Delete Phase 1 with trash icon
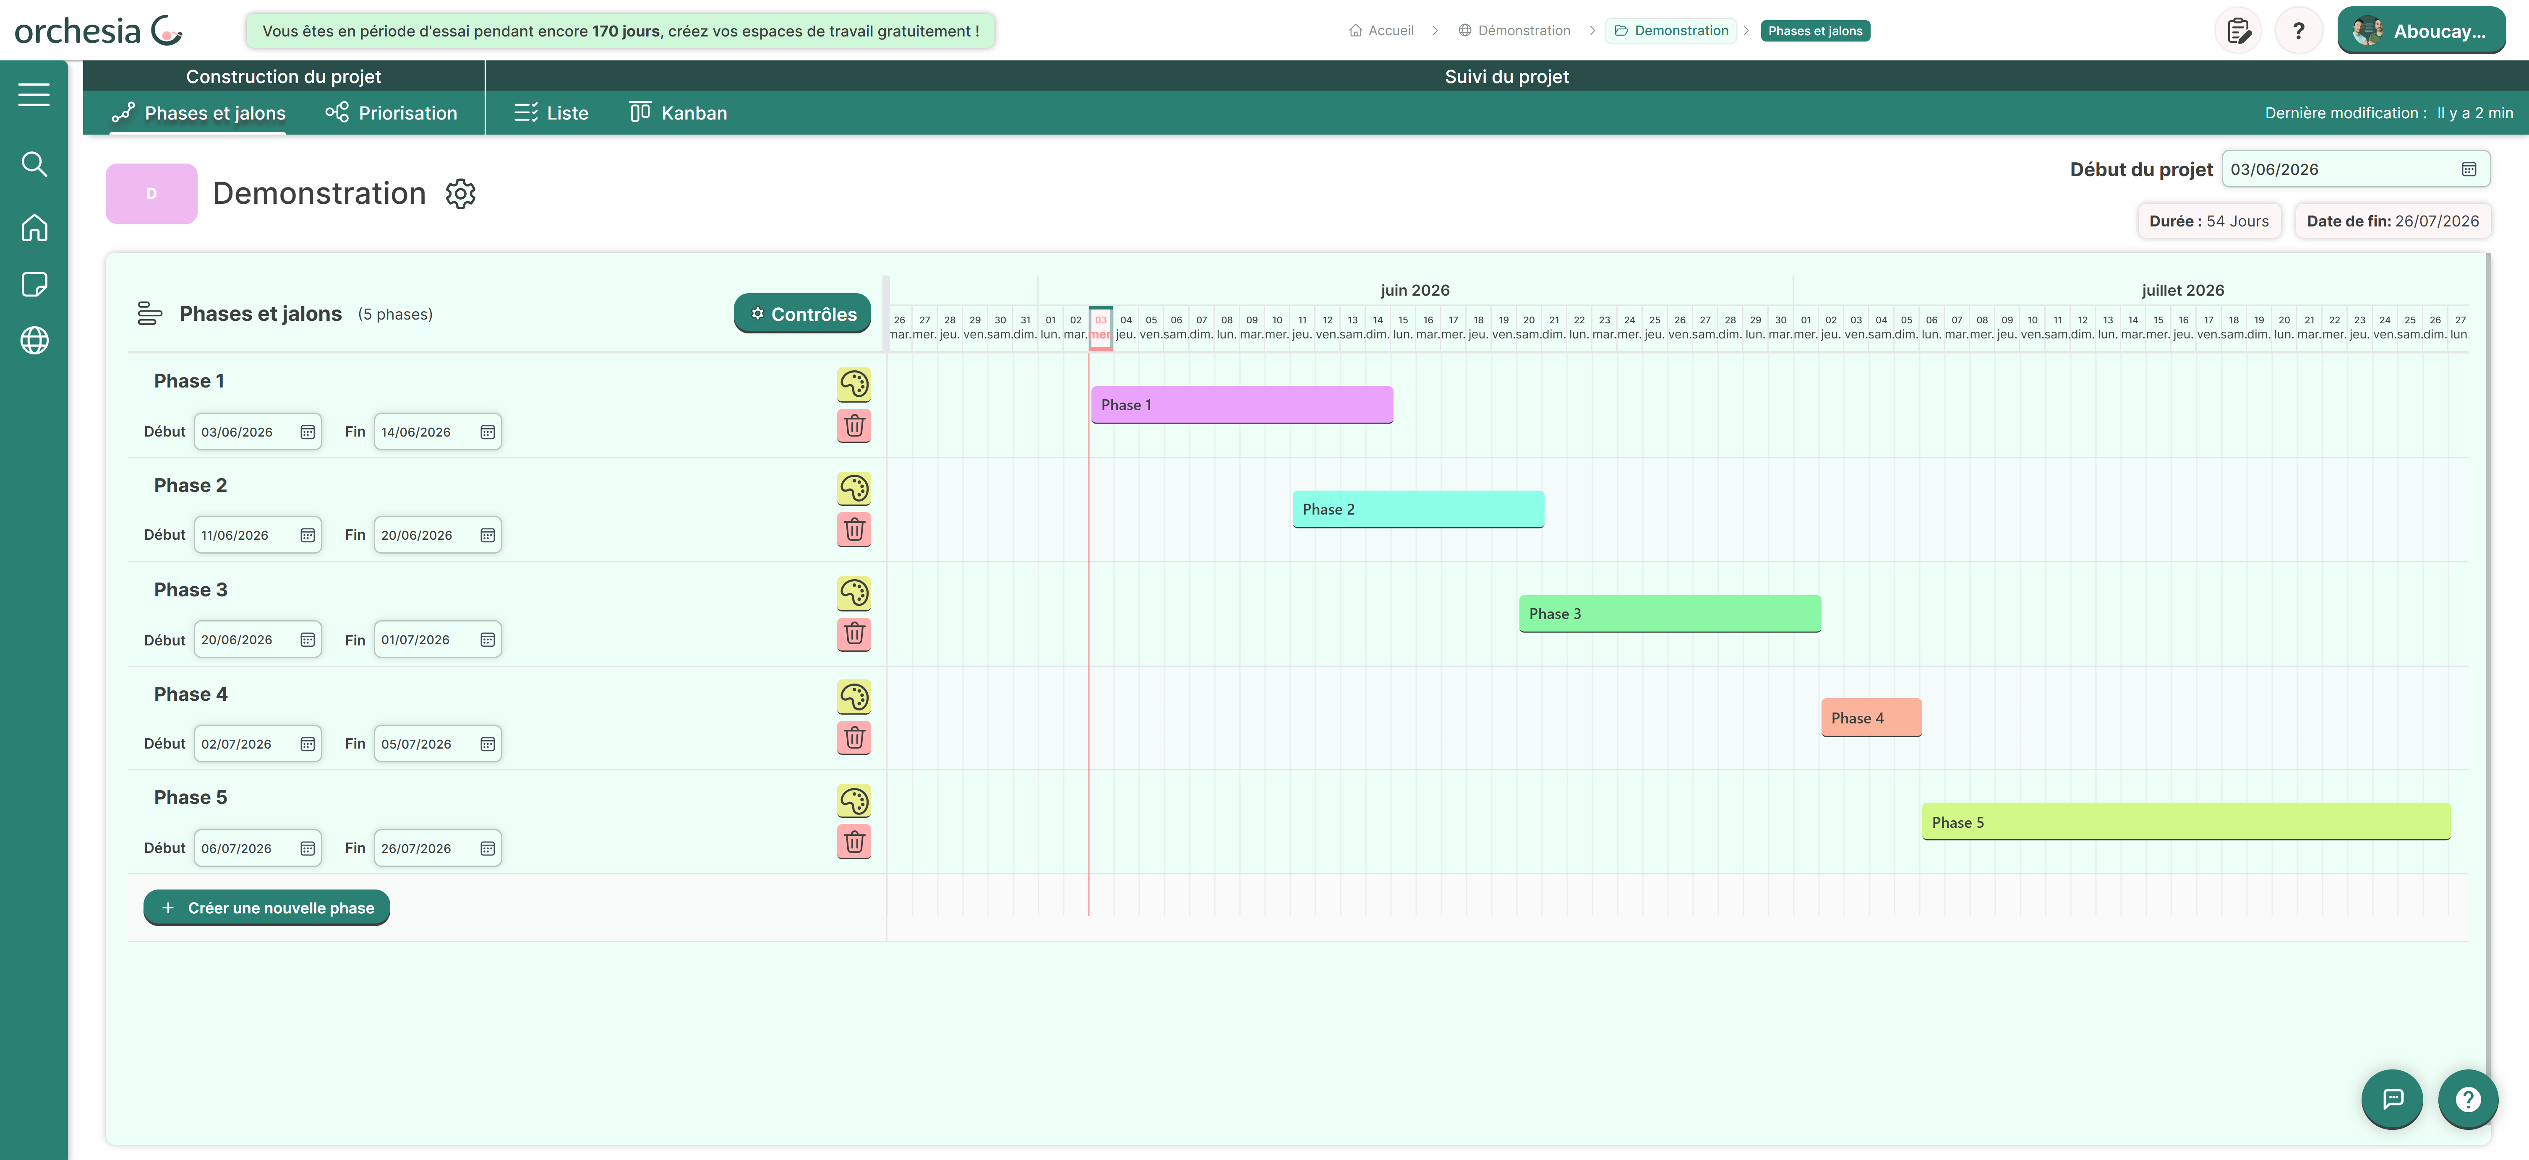The height and width of the screenshot is (1160, 2529). click(x=854, y=426)
